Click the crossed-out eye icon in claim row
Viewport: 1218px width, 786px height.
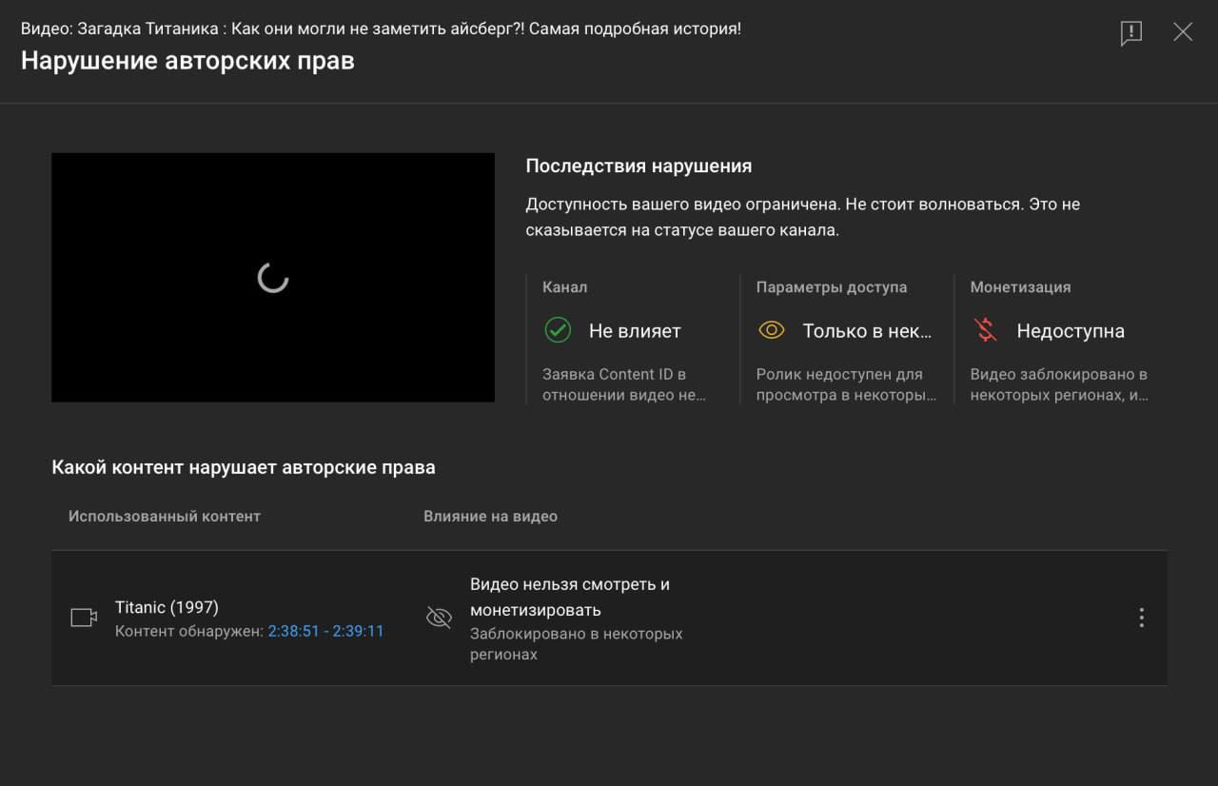pyautogui.click(x=439, y=618)
